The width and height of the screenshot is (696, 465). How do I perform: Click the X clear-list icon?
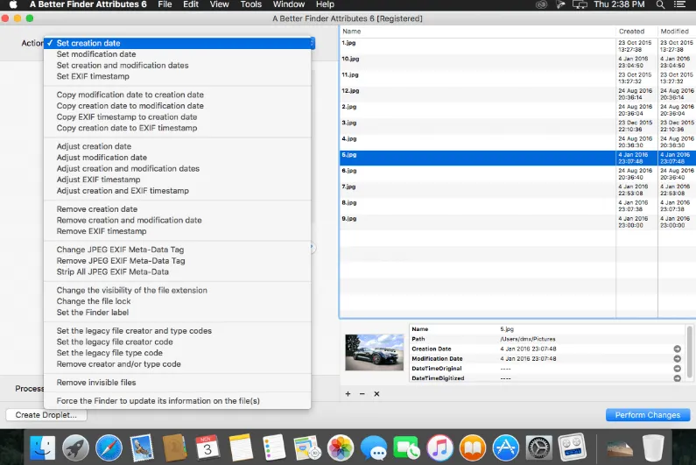coord(376,394)
